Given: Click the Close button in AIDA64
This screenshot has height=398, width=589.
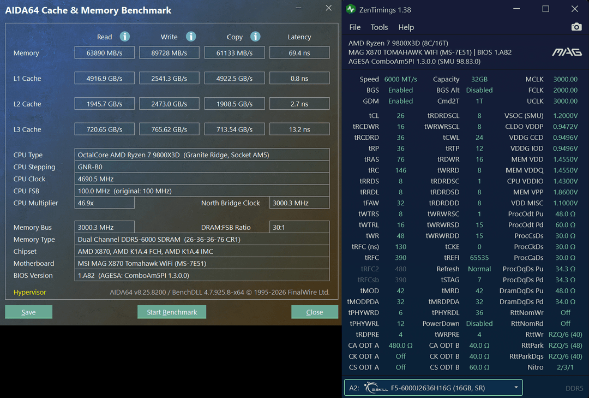Looking at the screenshot, I should [x=315, y=312].
